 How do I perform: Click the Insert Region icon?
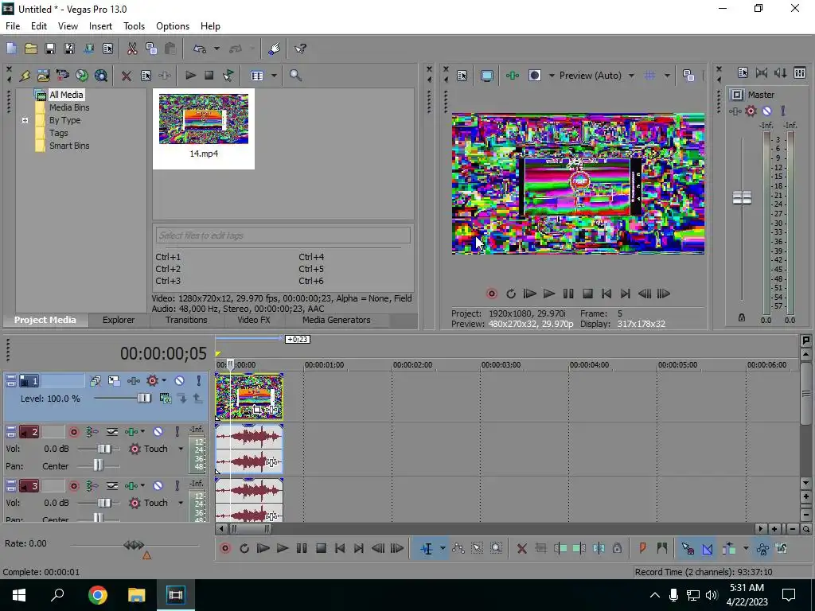coord(661,548)
